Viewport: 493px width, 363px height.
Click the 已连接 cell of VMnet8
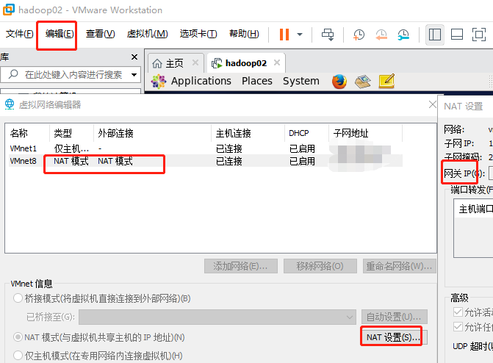(x=229, y=161)
